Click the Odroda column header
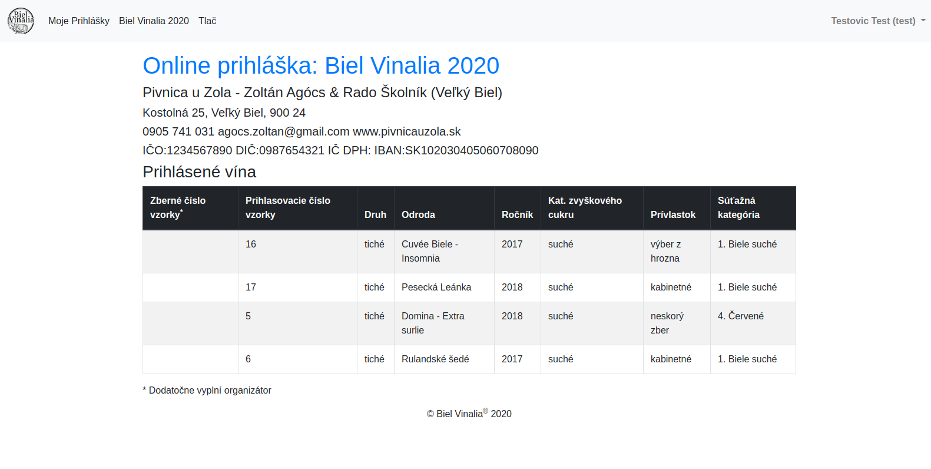The height and width of the screenshot is (469, 931). (x=418, y=214)
